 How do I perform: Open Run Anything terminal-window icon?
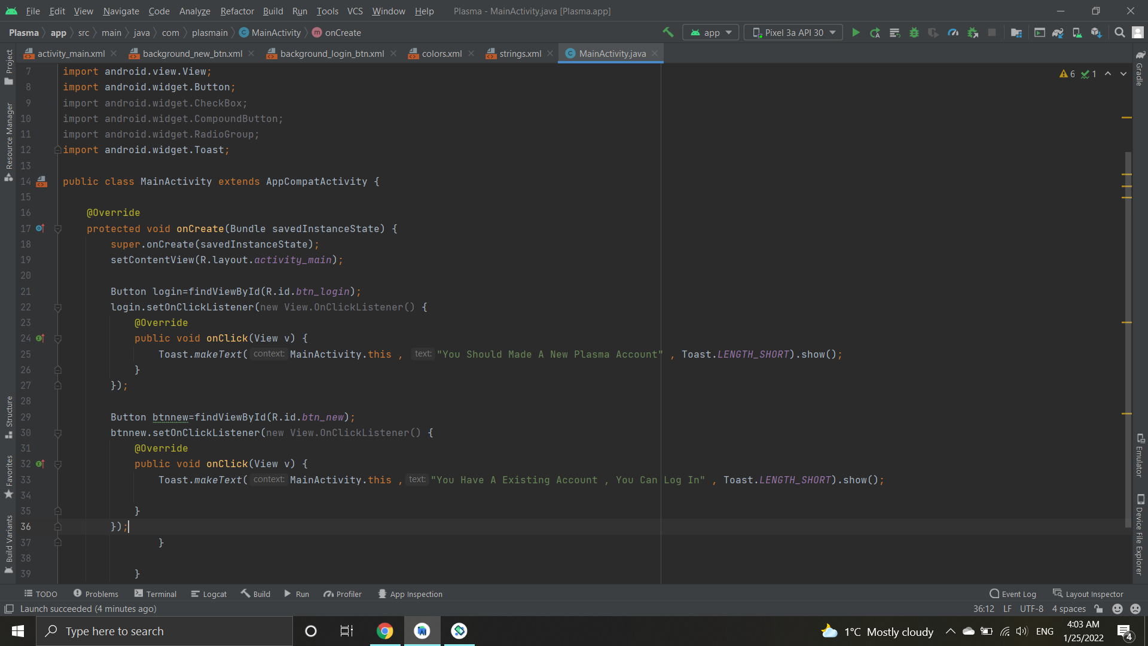[1040, 32]
